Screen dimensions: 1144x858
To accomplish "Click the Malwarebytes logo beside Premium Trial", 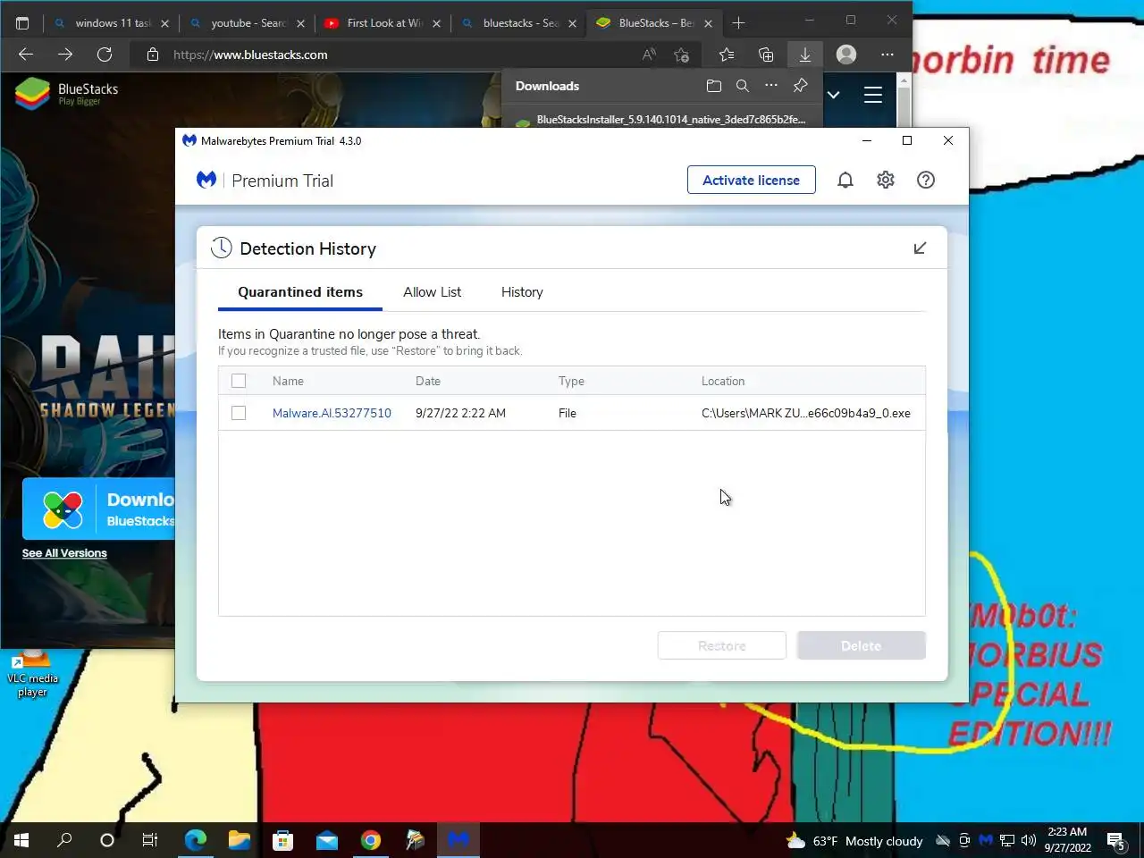I will 206,180.
